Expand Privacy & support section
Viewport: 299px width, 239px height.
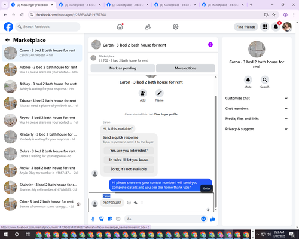point(257,129)
